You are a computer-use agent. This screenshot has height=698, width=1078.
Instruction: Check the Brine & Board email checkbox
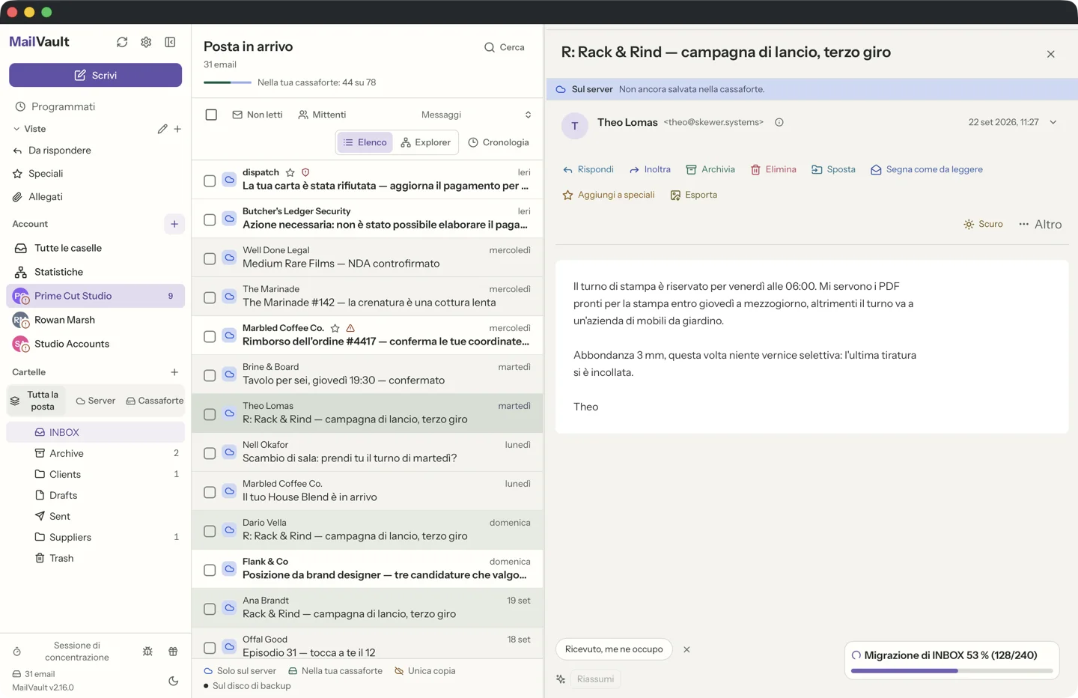pos(210,375)
